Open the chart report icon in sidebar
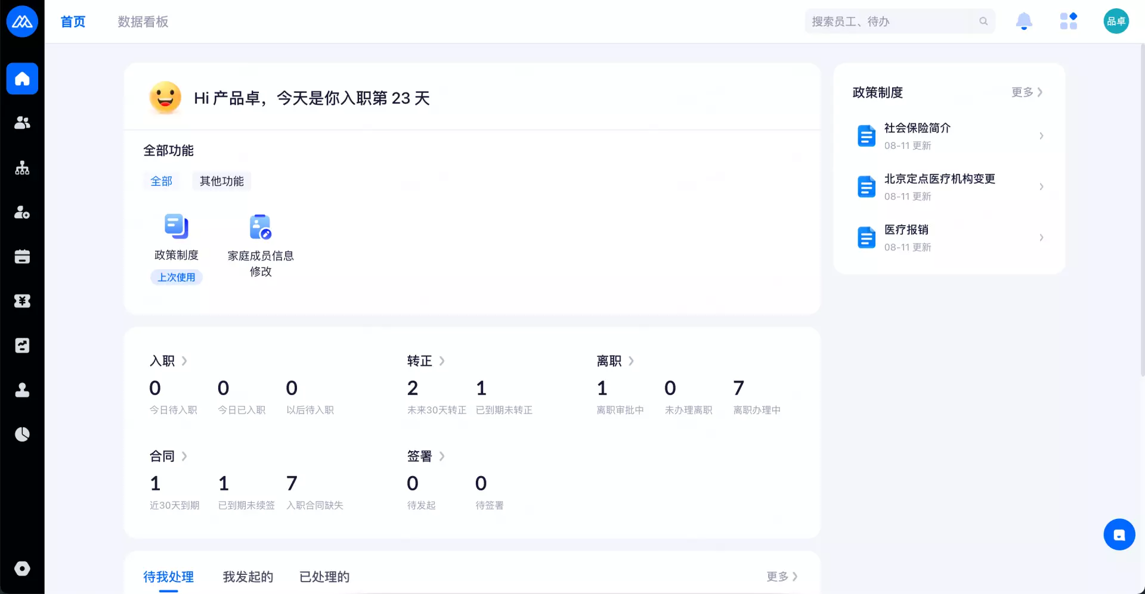This screenshot has height=594, width=1145. (x=22, y=346)
